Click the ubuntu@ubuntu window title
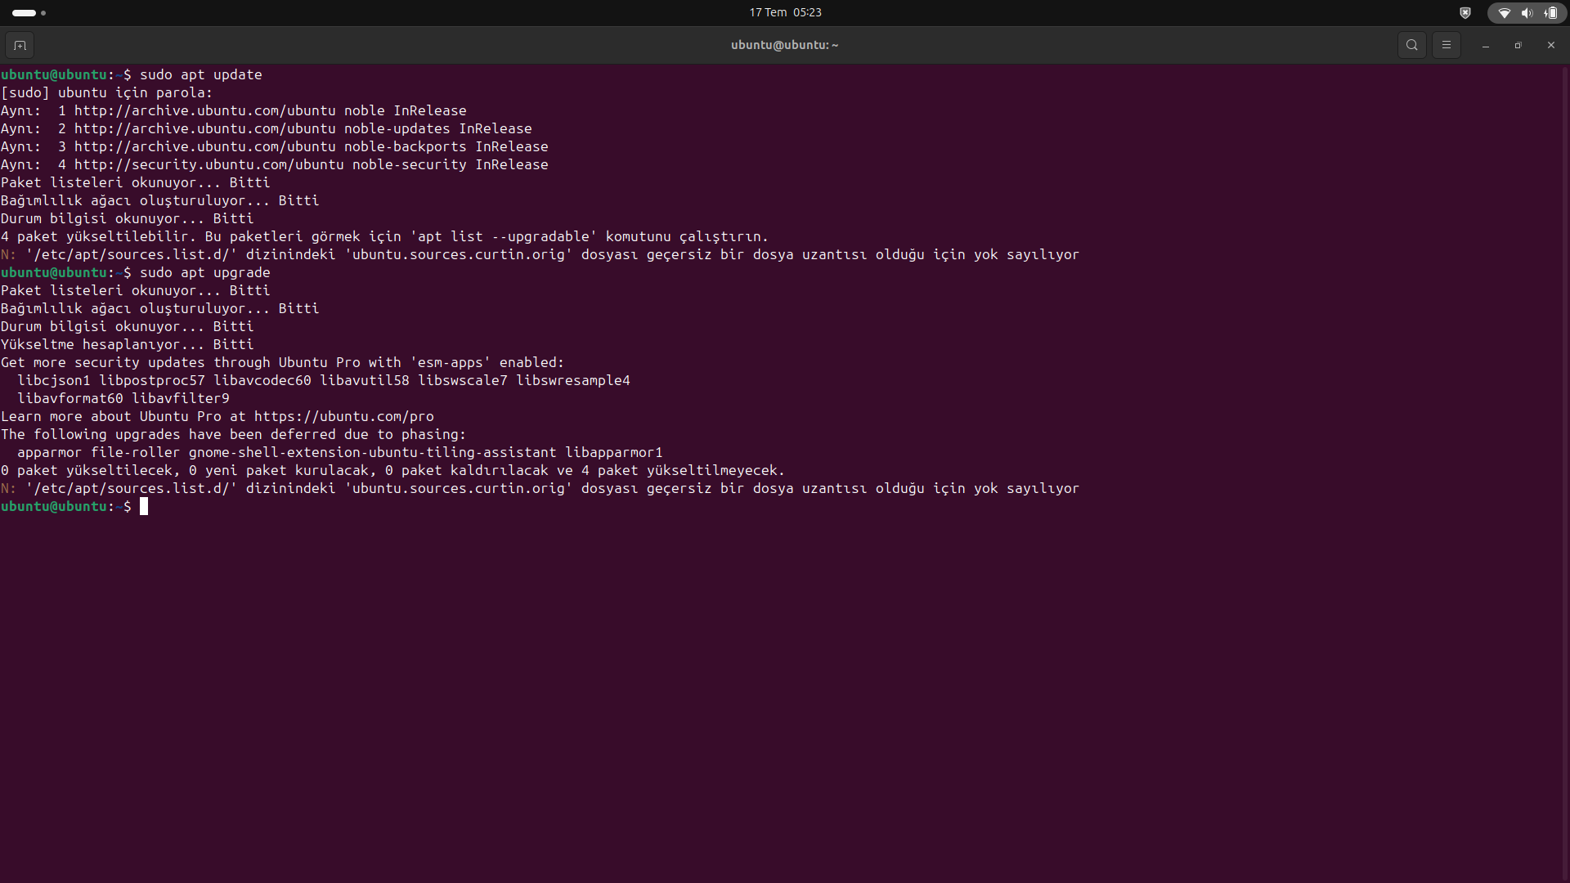 784,45
